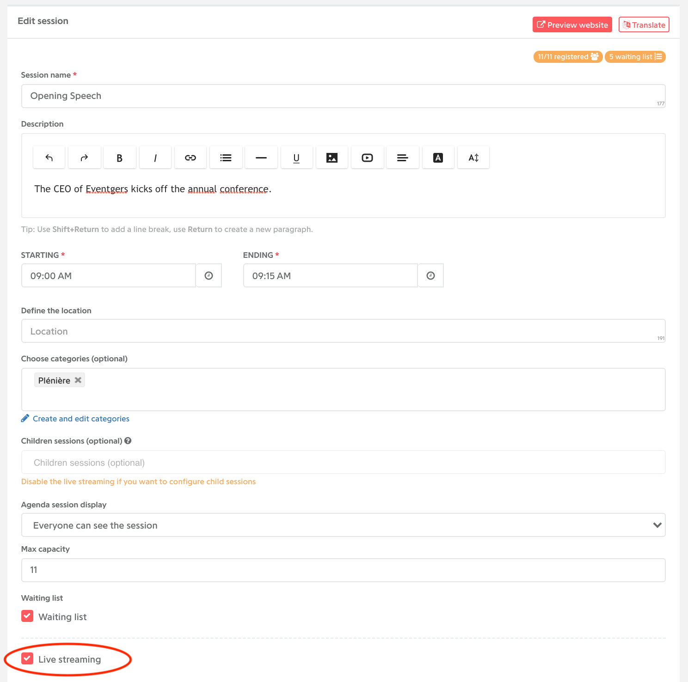Disable the Live streaming checkbox
The image size is (688, 682).
27,658
